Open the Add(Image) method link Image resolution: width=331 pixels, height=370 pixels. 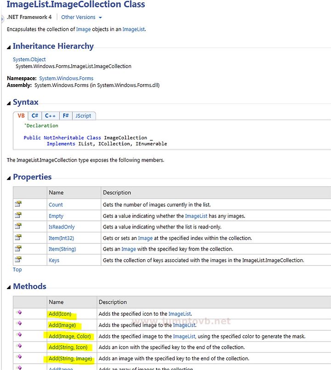point(63,325)
